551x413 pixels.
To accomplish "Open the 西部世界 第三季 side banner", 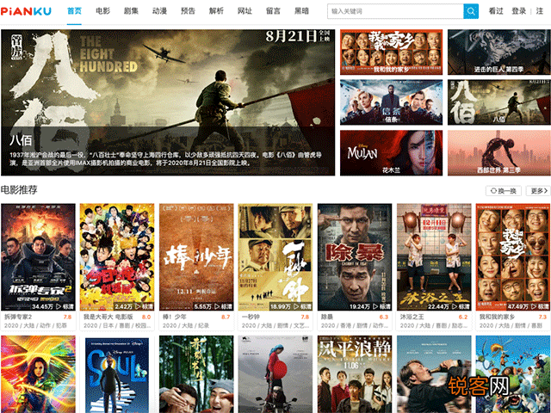I will click(499, 153).
